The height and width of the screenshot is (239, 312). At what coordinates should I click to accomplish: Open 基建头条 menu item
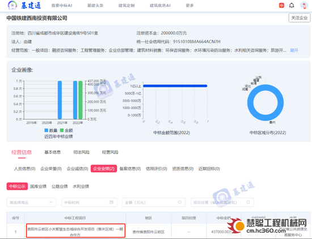pos(95,5)
